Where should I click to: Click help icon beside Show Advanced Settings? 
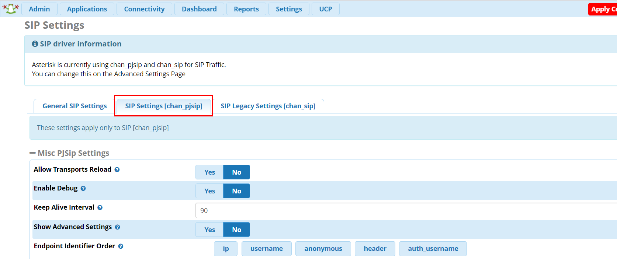[x=117, y=227]
